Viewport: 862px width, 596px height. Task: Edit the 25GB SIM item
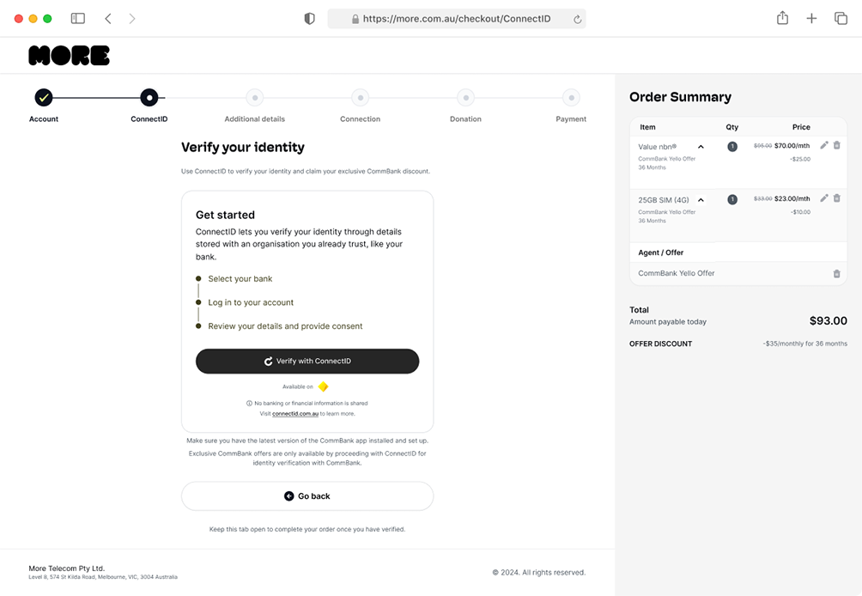[824, 198]
